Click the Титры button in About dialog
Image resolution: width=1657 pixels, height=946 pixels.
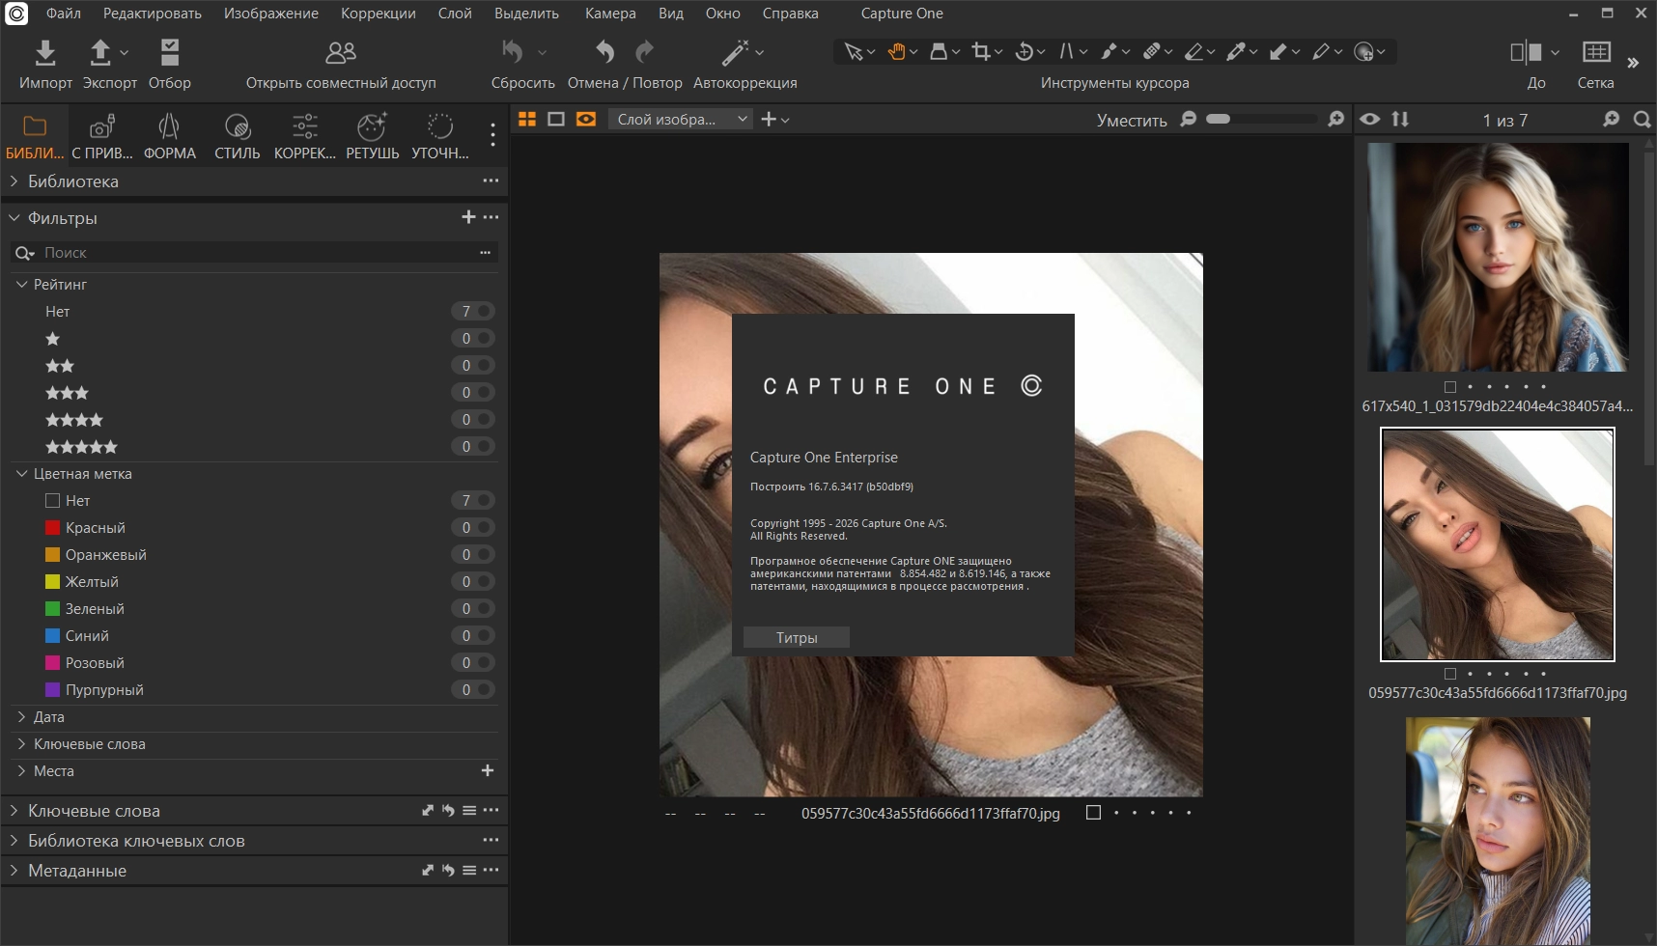[x=797, y=637]
